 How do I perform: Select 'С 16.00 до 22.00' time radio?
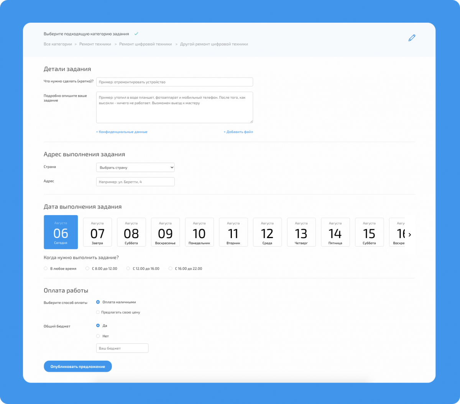(x=171, y=268)
